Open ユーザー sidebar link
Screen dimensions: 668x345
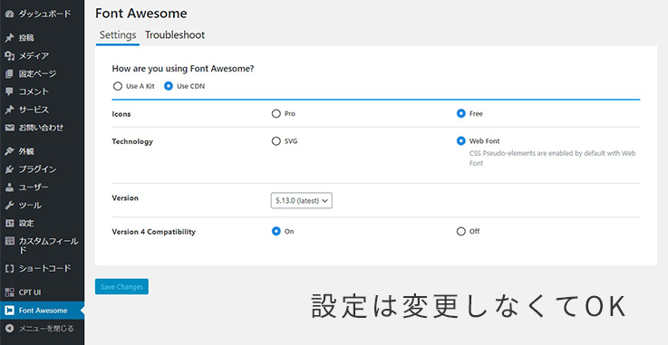[x=34, y=187]
